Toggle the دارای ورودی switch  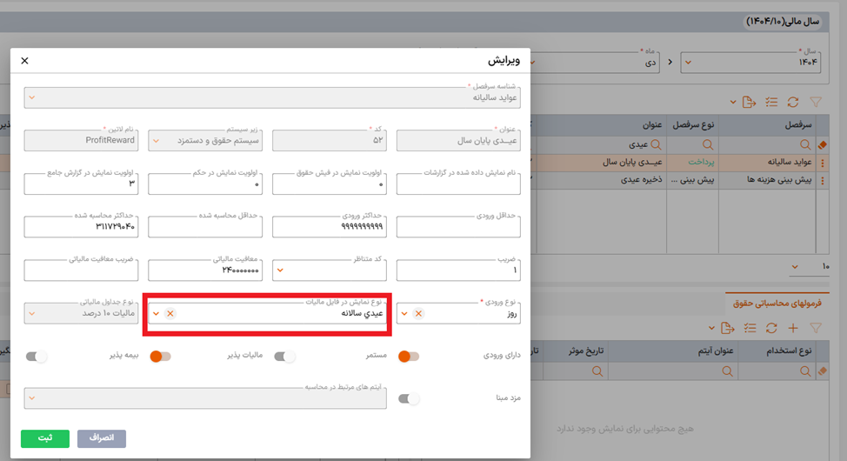click(409, 356)
